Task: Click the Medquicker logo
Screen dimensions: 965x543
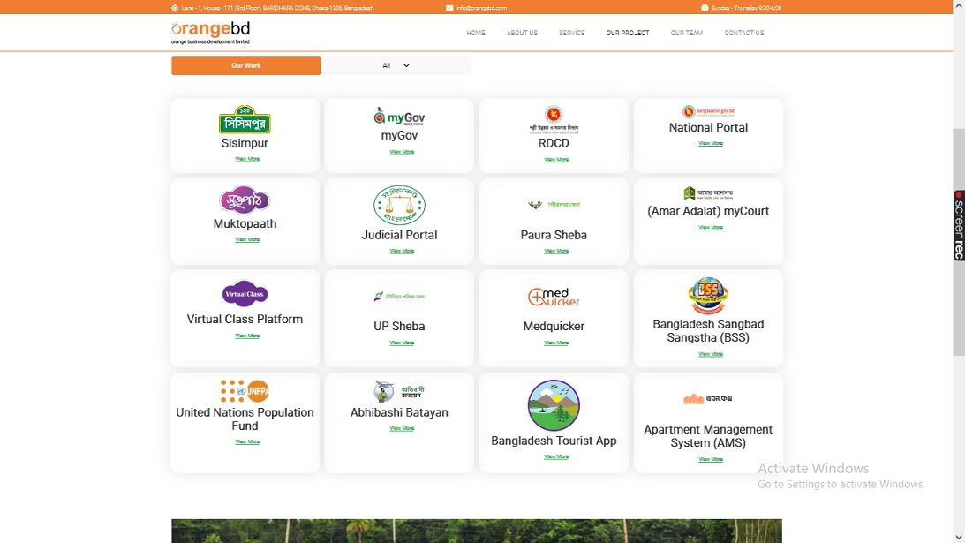Action: point(554,298)
